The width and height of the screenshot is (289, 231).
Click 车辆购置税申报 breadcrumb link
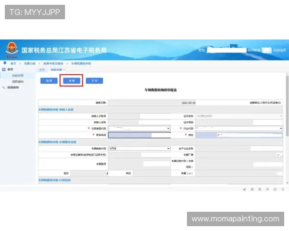click(x=81, y=64)
